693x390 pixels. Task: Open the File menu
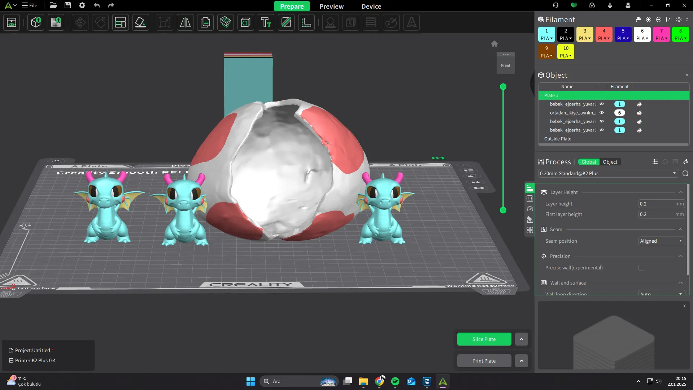(30, 5)
